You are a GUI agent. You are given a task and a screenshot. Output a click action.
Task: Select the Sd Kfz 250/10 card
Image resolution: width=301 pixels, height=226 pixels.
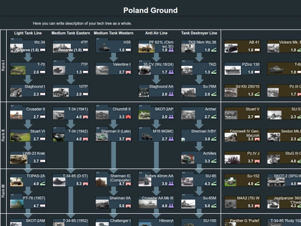[242, 90]
